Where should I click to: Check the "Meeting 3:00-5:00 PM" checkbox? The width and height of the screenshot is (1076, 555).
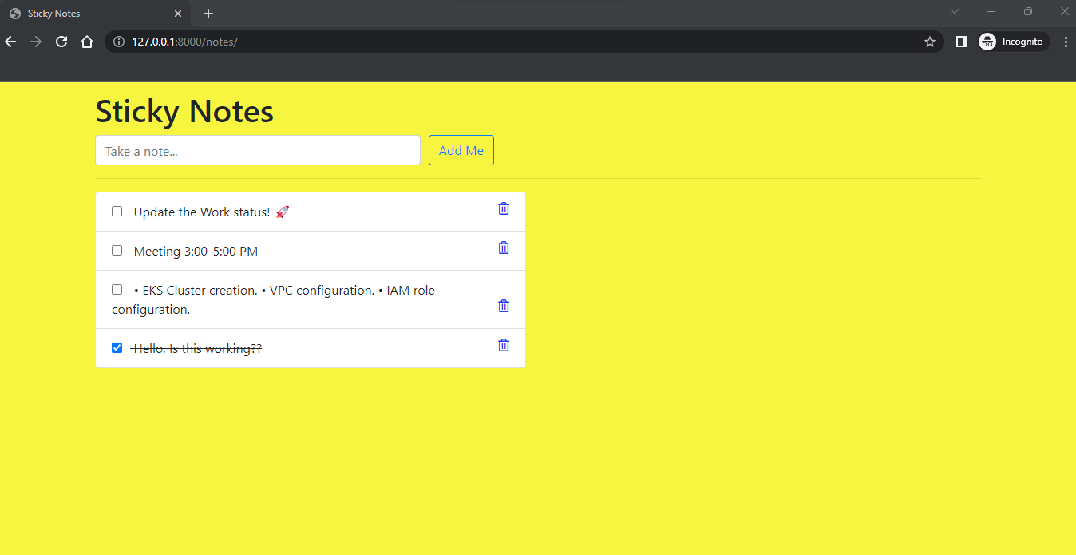point(117,251)
